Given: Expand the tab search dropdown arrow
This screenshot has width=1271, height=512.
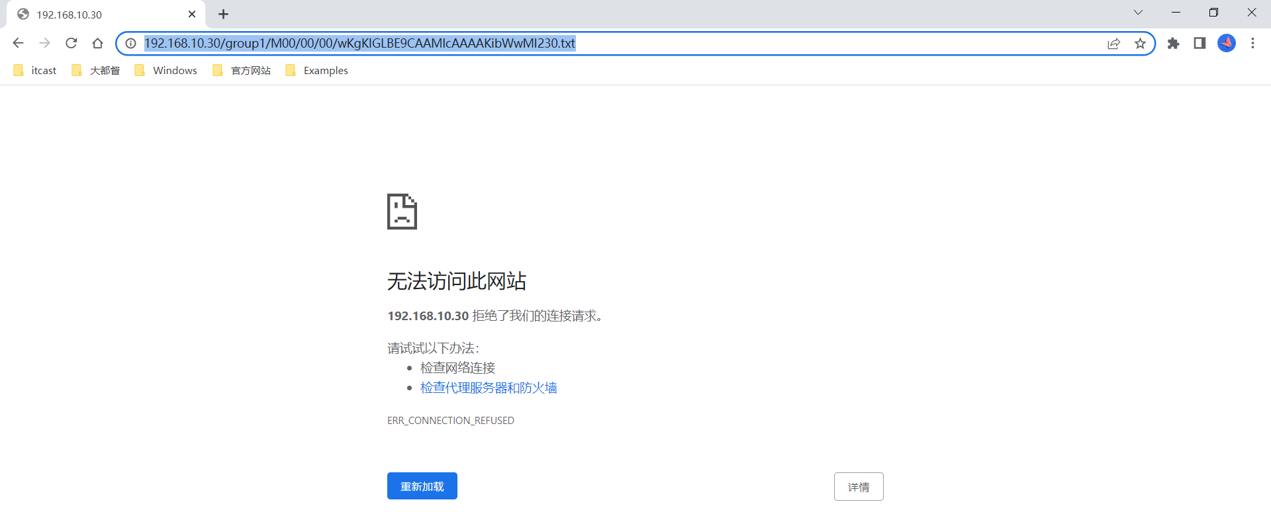Looking at the screenshot, I should [x=1138, y=13].
